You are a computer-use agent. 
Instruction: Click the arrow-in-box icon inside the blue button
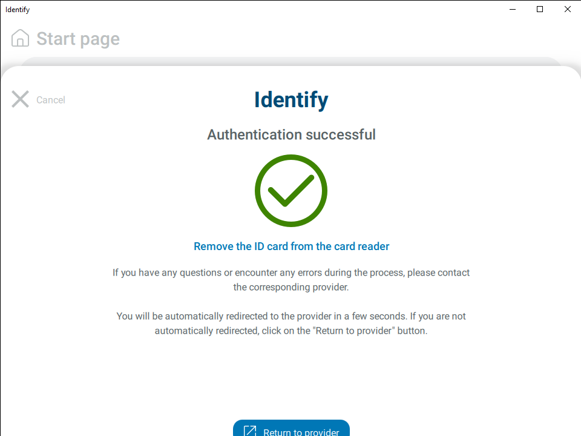coord(250,430)
